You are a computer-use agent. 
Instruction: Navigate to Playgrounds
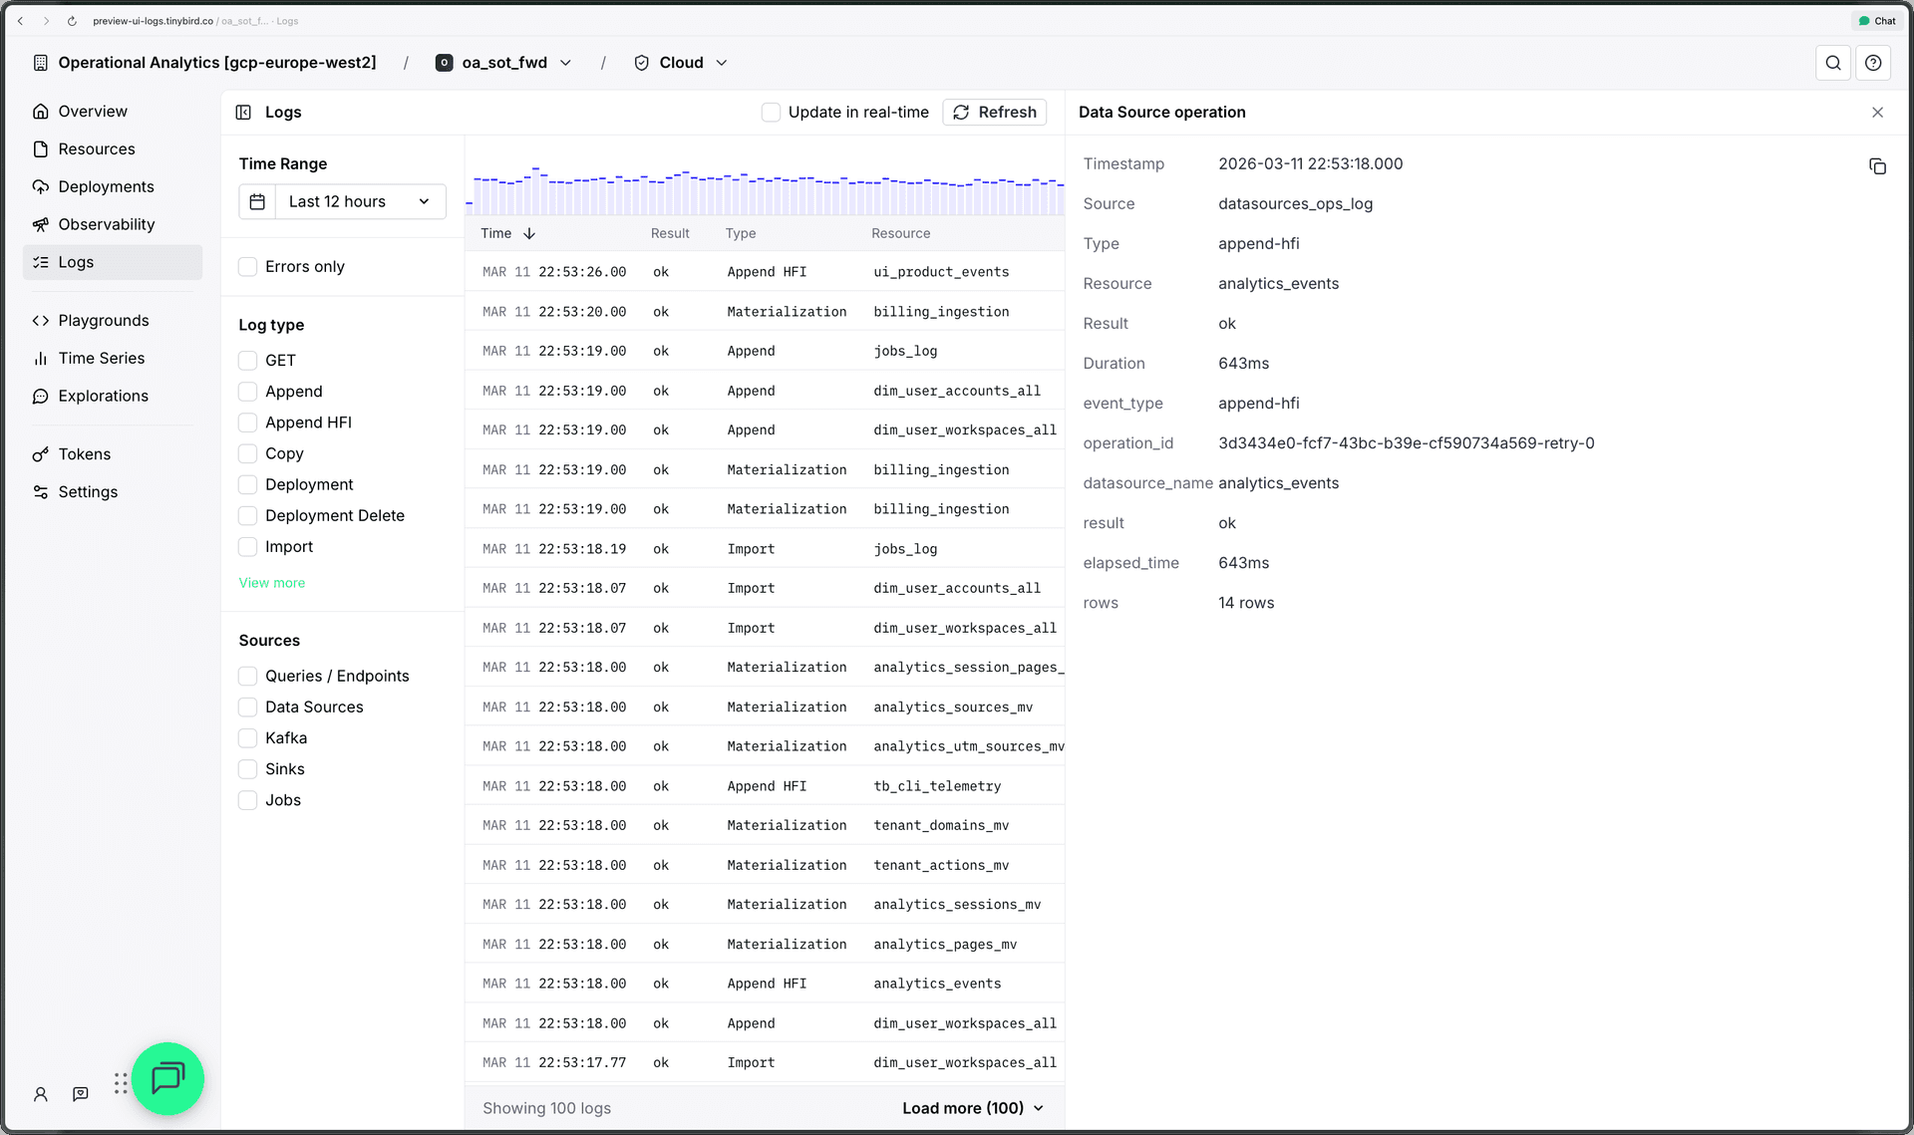pos(103,320)
